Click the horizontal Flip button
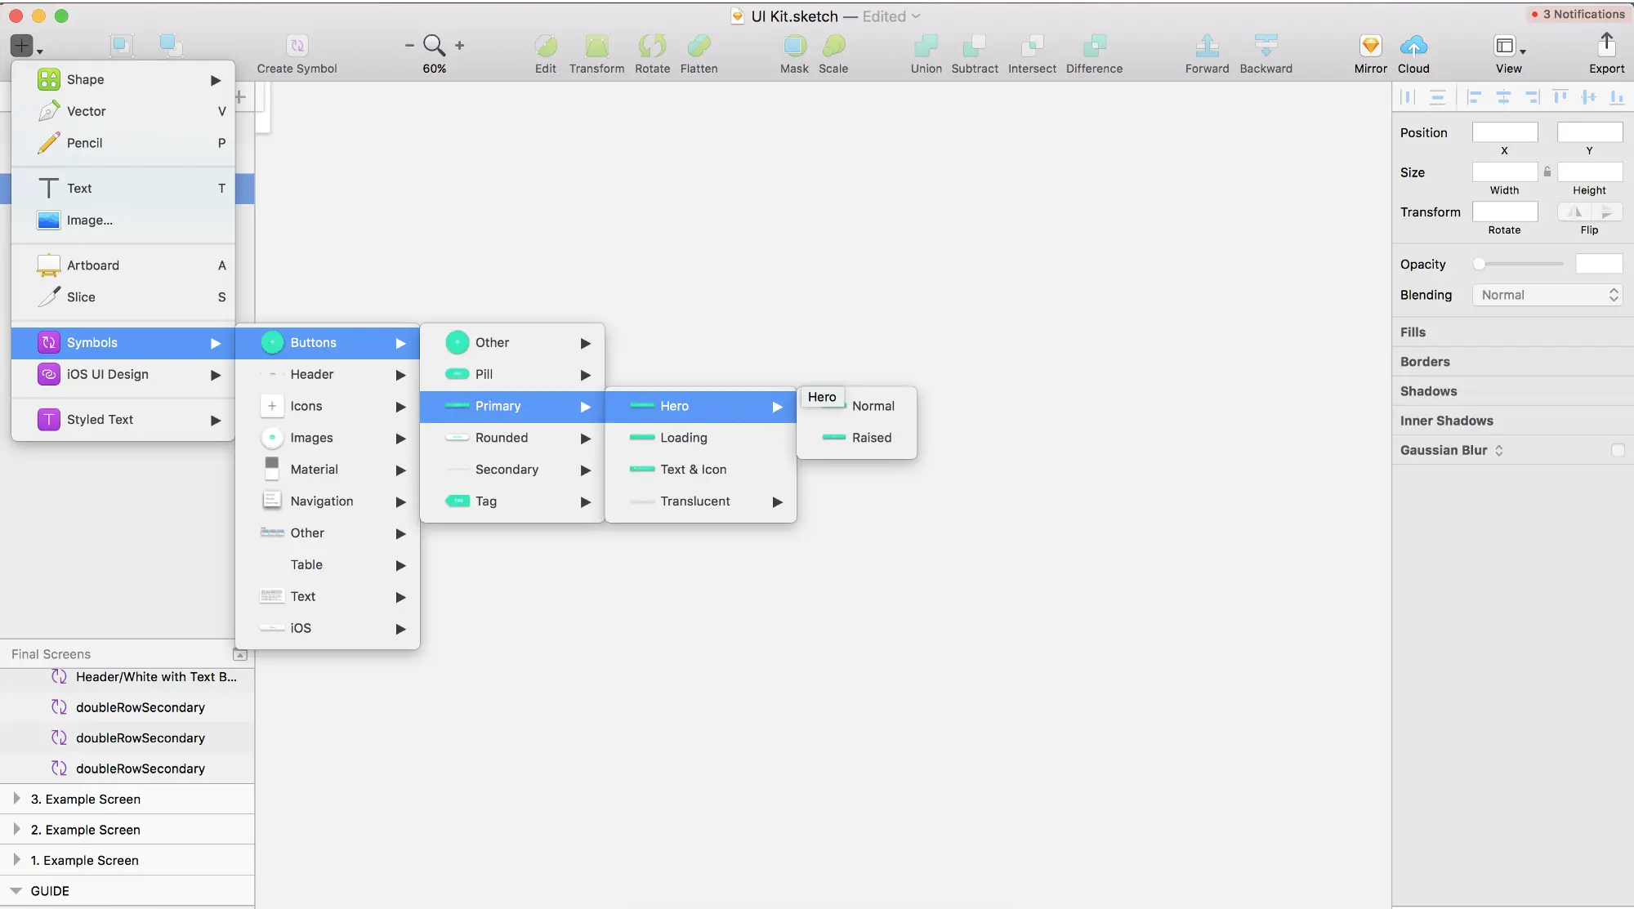 point(1574,212)
